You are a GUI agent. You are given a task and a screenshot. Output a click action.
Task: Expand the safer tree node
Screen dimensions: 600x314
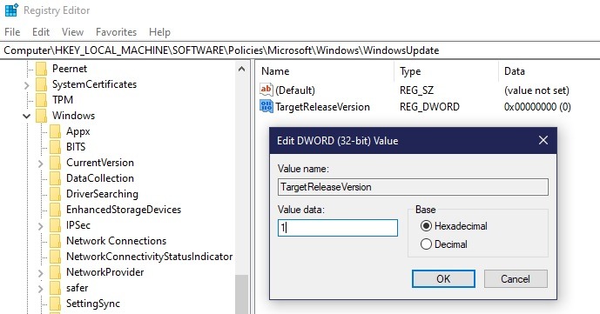point(41,289)
